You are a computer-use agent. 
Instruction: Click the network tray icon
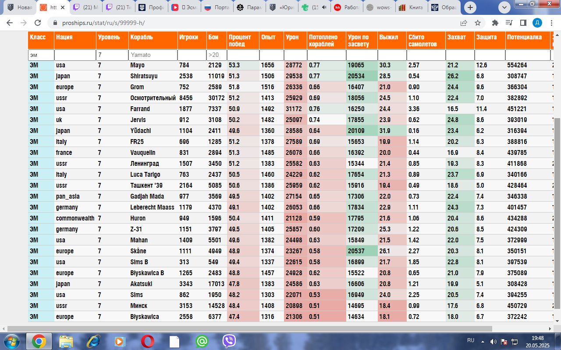click(x=515, y=341)
